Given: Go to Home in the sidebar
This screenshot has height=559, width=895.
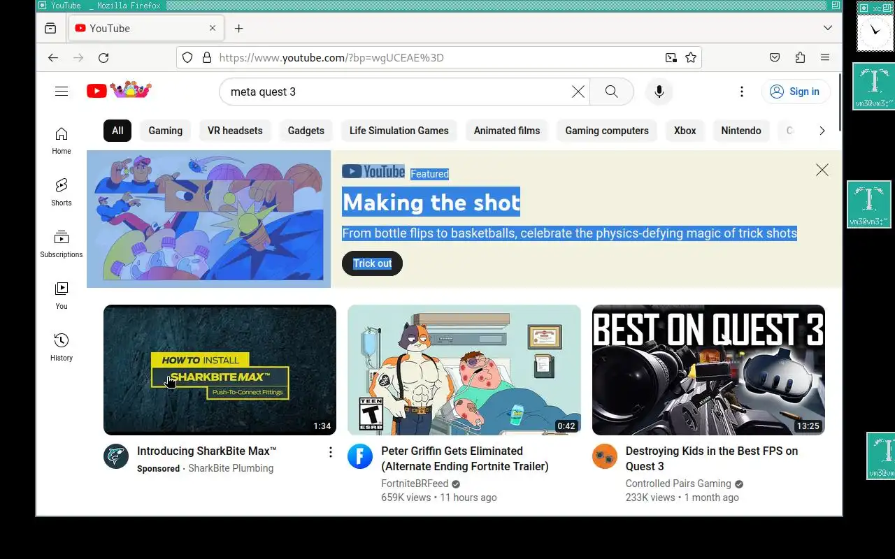Looking at the screenshot, I should point(62,140).
